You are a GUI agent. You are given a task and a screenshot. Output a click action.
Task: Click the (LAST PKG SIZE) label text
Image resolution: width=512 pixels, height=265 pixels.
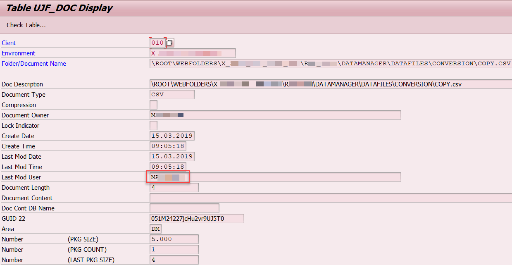tap(91, 260)
